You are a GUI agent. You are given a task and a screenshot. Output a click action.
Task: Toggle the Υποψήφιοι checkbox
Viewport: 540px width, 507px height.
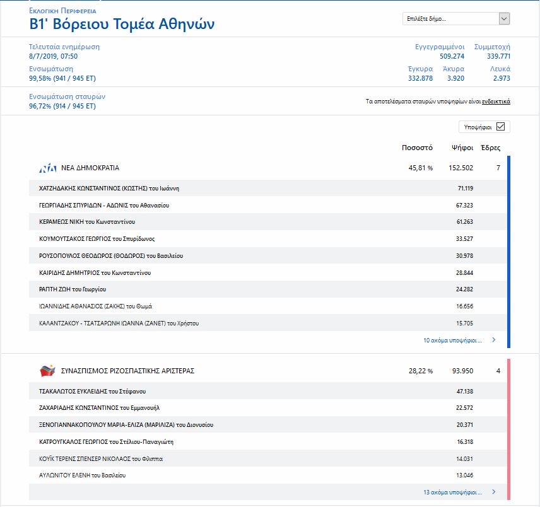[x=500, y=127]
